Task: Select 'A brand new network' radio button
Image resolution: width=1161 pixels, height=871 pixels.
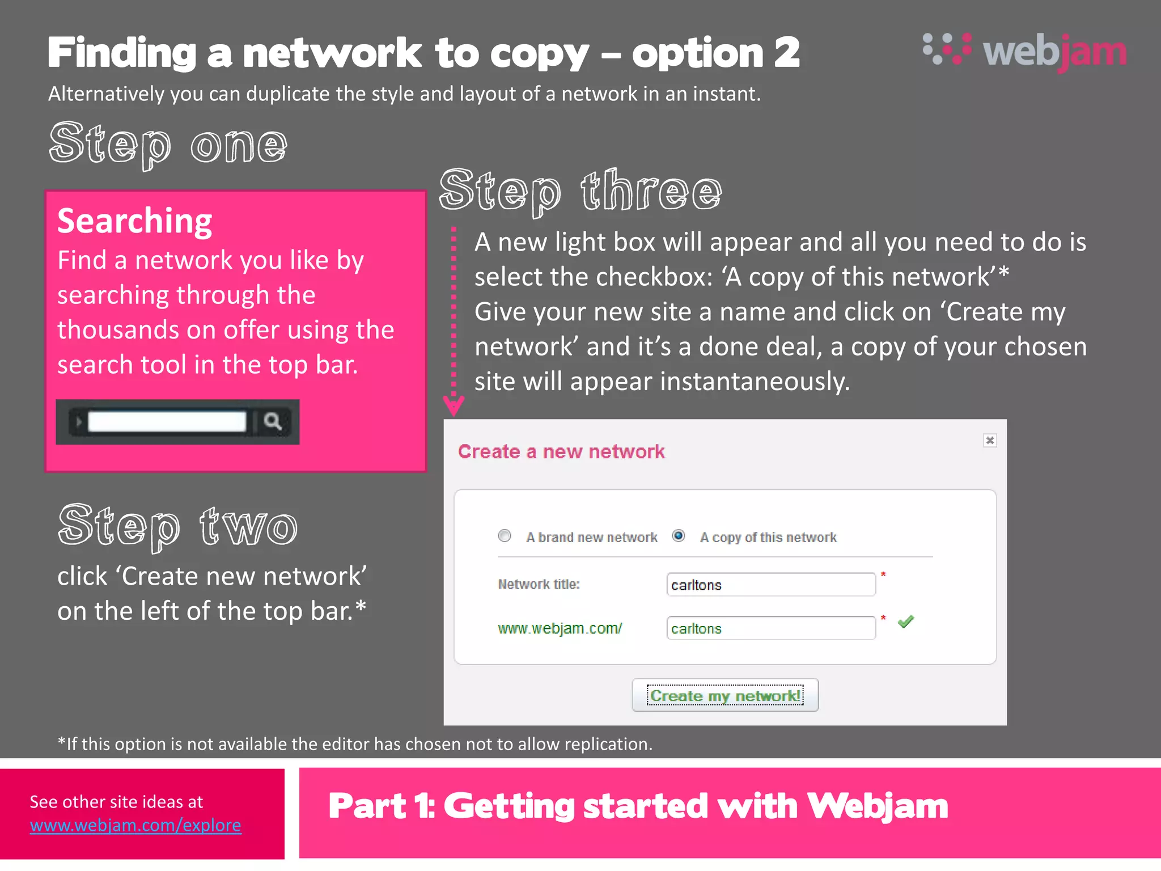Action: (x=505, y=536)
